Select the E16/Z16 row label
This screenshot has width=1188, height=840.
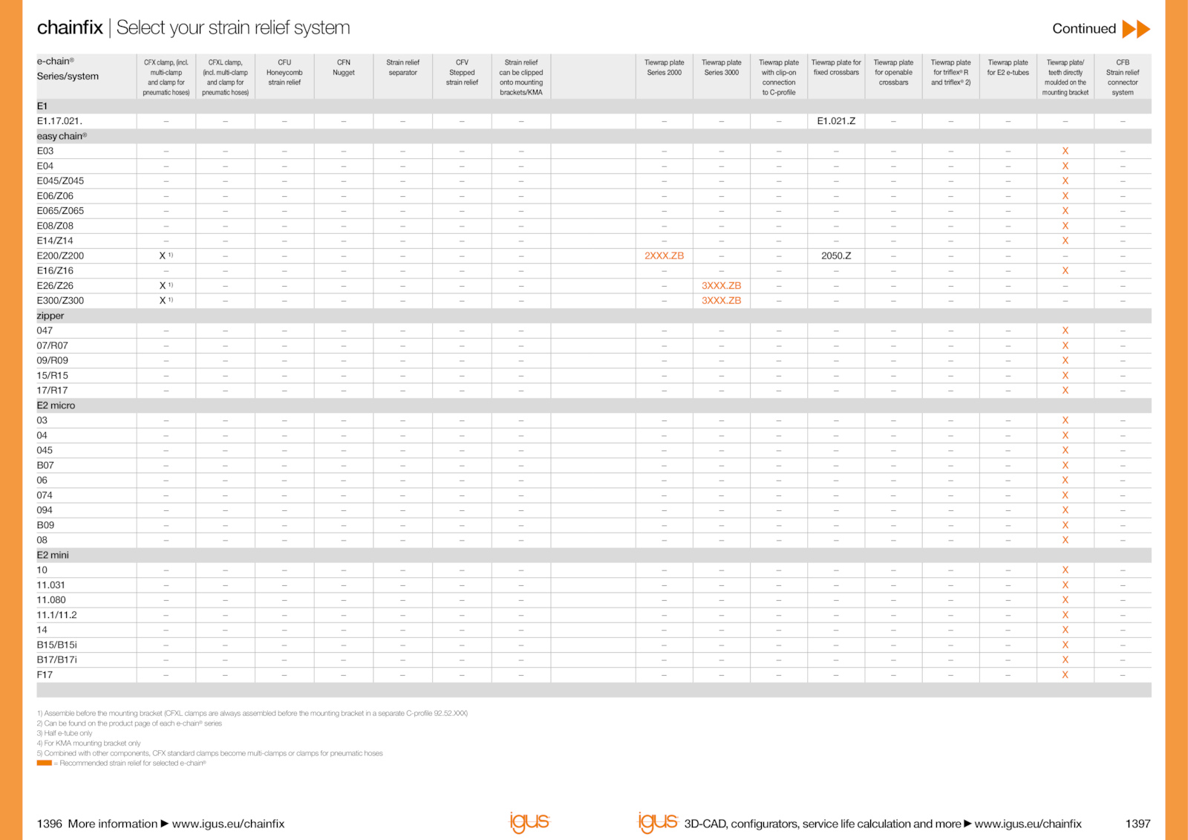click(x=55, y=270)
